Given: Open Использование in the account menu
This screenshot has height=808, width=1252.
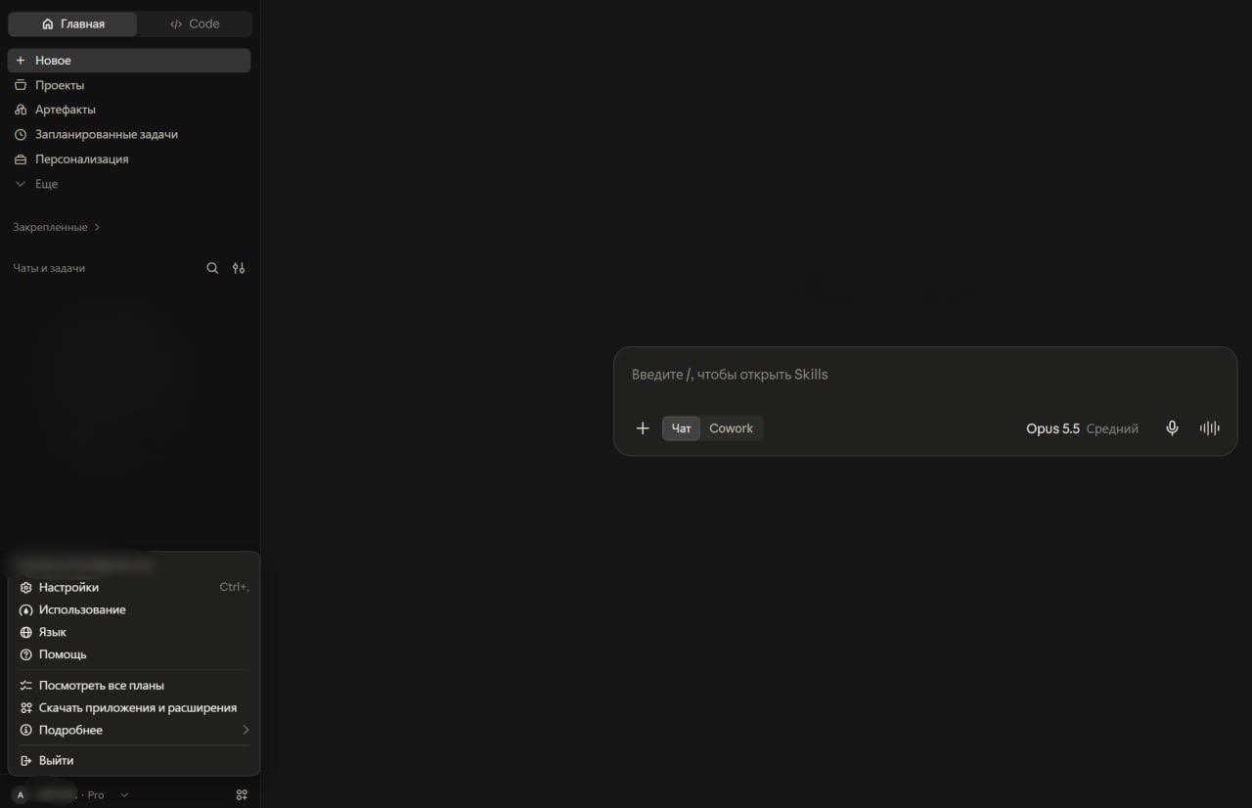Looking at the screenshot, I should click(134, 609).
